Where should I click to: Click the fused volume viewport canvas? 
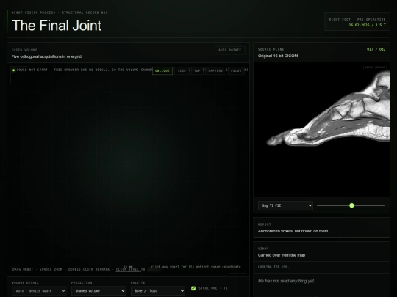click(x=128, y=169)
